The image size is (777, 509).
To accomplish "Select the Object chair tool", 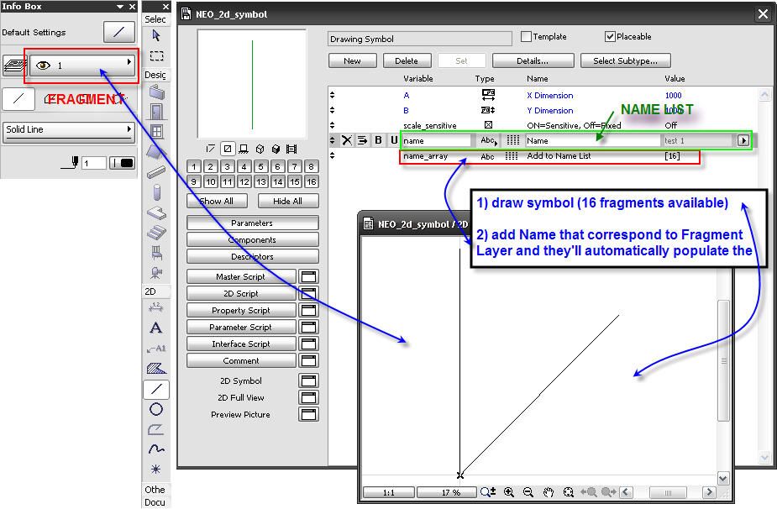I will point(156,253).
